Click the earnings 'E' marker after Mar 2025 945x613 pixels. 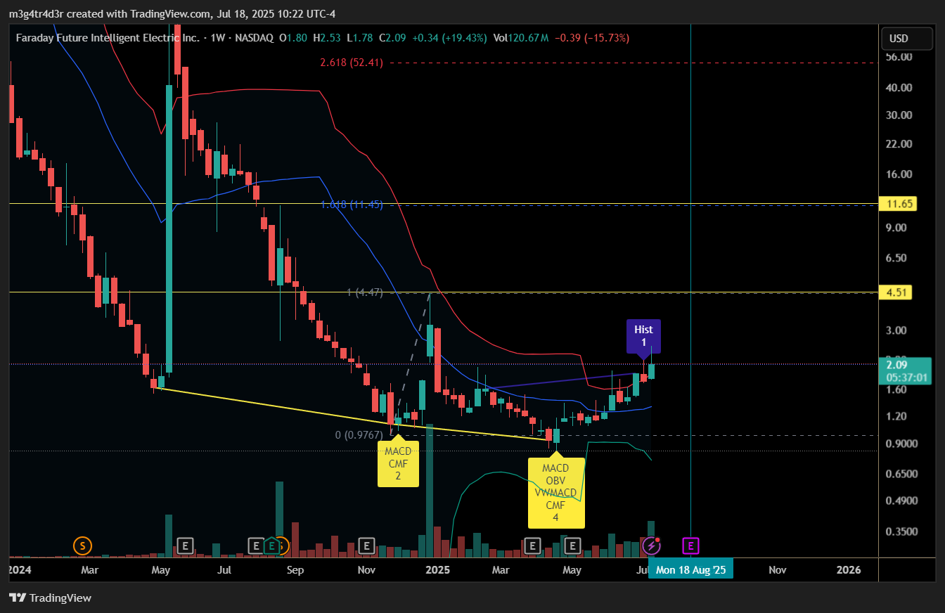532,545
